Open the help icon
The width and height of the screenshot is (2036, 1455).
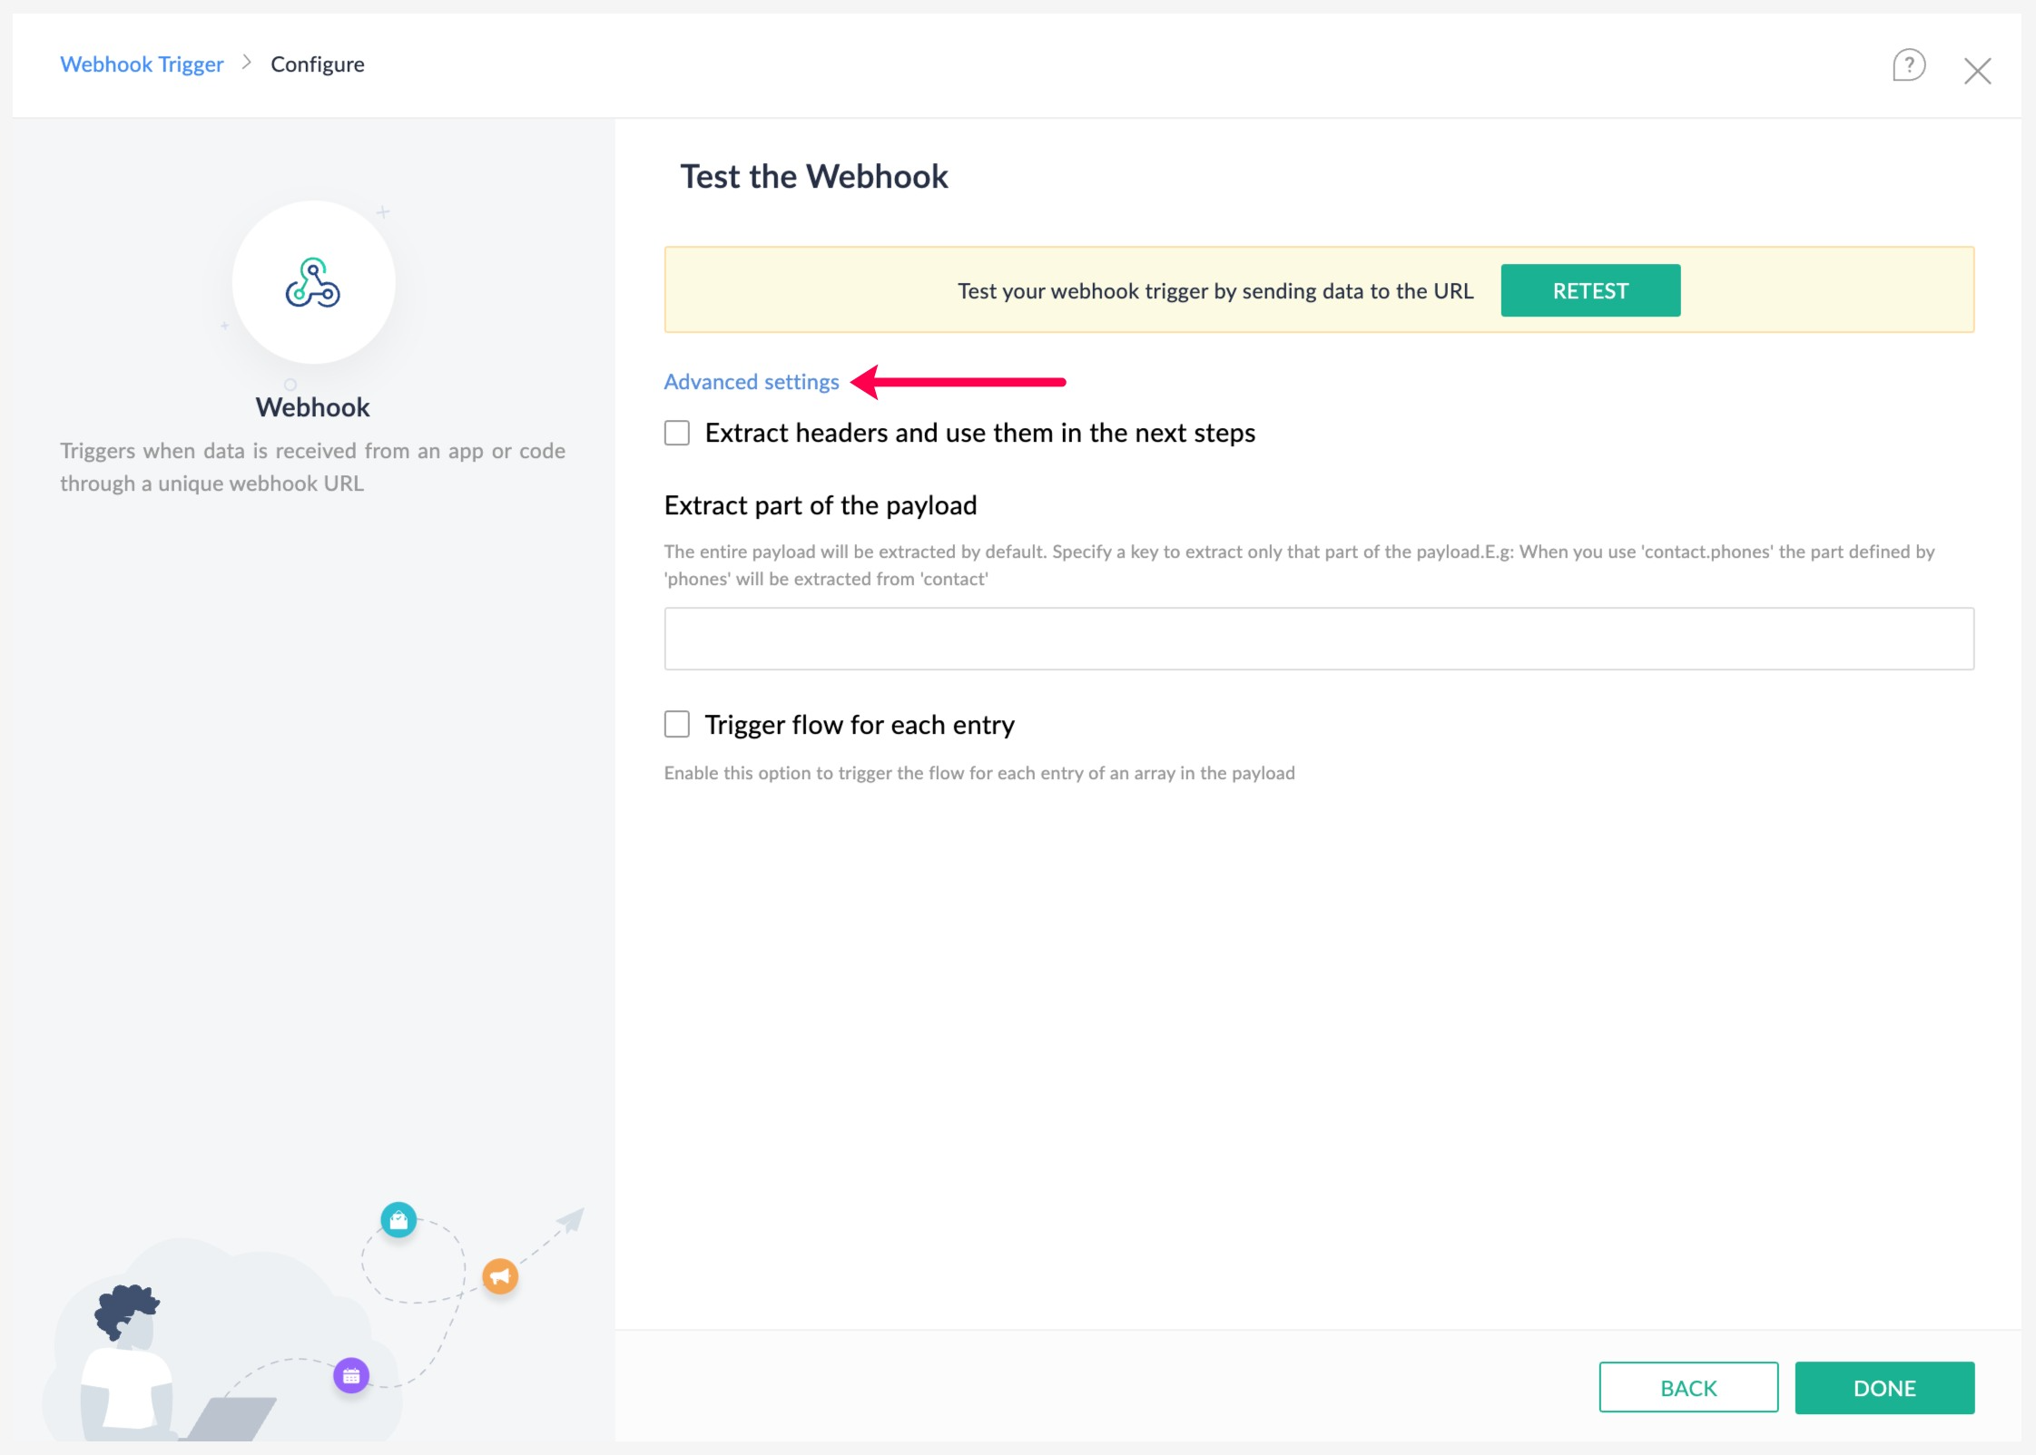click(x=1910, y=65)
